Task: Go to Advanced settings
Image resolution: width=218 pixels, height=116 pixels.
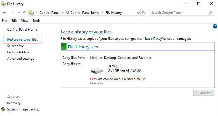Action: pos(21,59)
